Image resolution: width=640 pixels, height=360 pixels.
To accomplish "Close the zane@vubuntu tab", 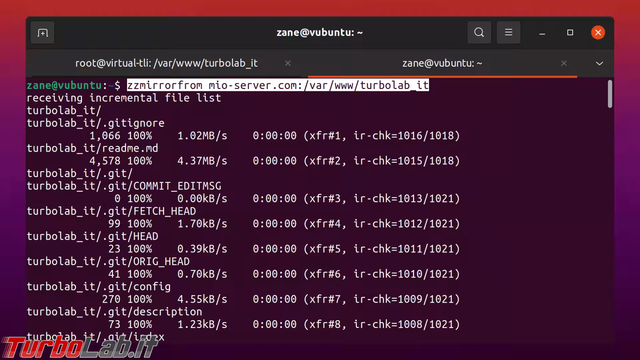I will (x=564, y=63).
